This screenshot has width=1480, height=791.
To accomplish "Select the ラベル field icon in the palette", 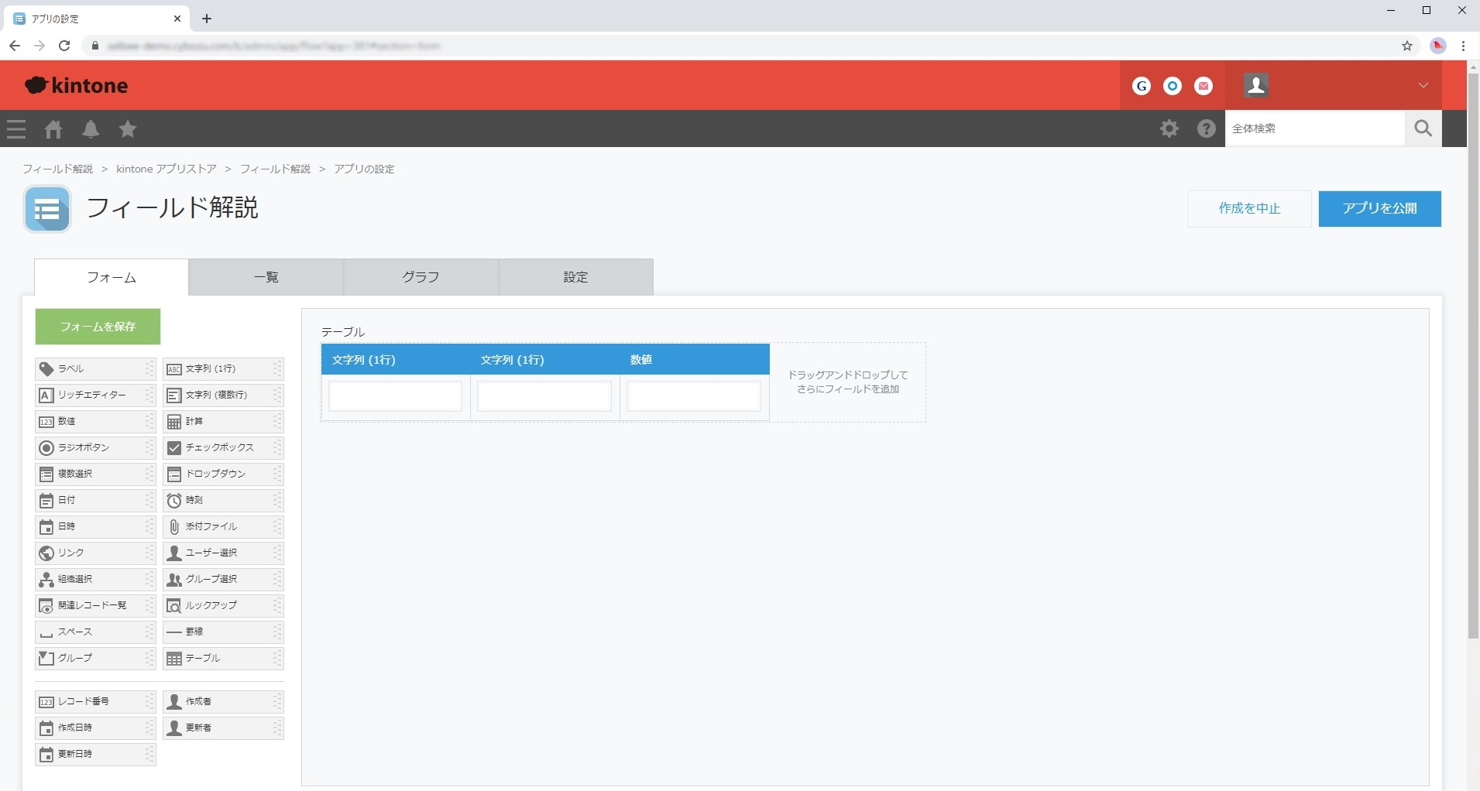I will pos(46,369).
